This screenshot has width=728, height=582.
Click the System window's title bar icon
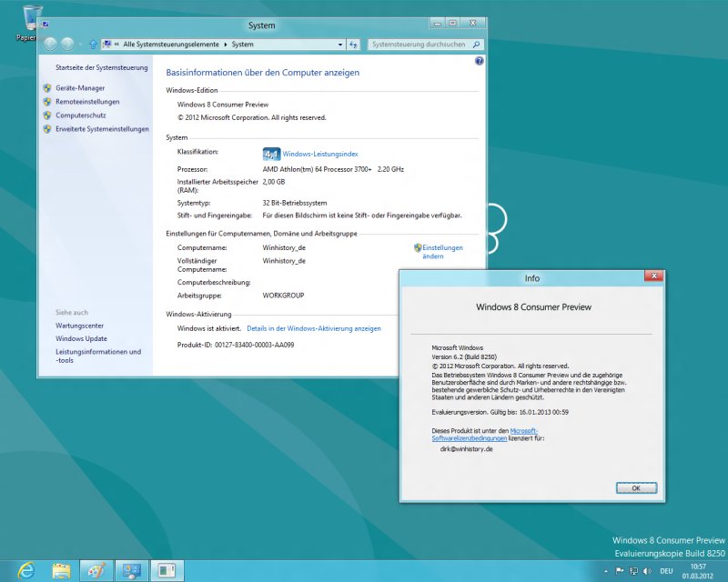45,25
